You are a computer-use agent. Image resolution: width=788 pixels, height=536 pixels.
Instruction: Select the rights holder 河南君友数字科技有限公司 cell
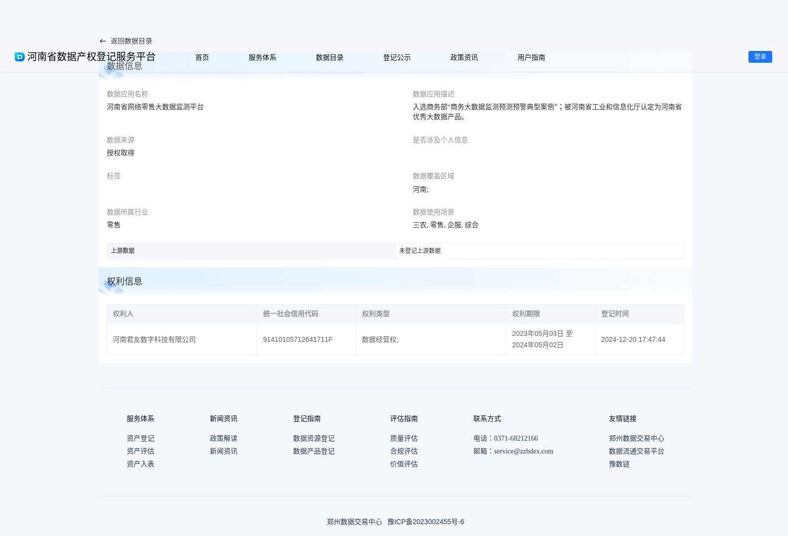coord(182,339)
